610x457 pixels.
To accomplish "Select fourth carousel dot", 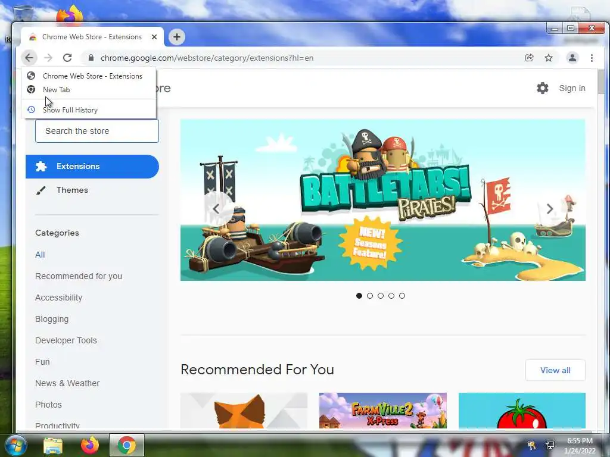I will [391, 296].
